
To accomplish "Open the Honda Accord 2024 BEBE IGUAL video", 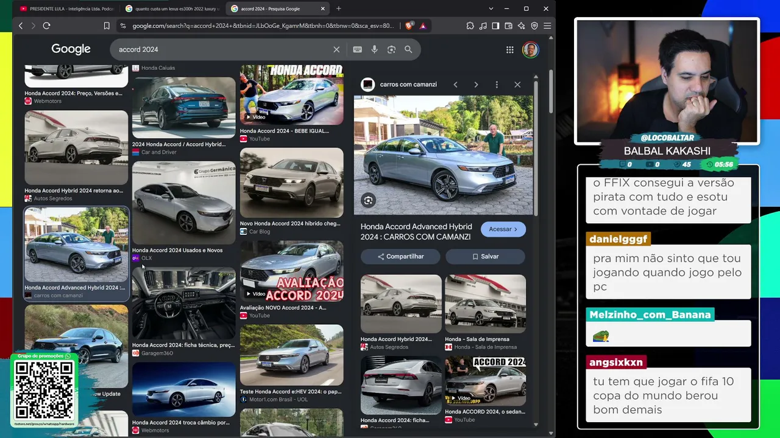I will (x=291, y=95).
